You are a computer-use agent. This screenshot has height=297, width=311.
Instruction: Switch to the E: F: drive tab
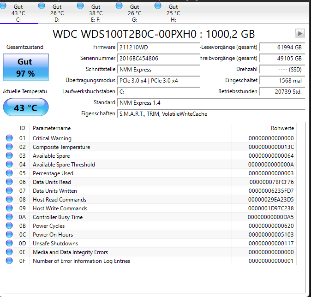pyautogui.click(x=96, y=13)
